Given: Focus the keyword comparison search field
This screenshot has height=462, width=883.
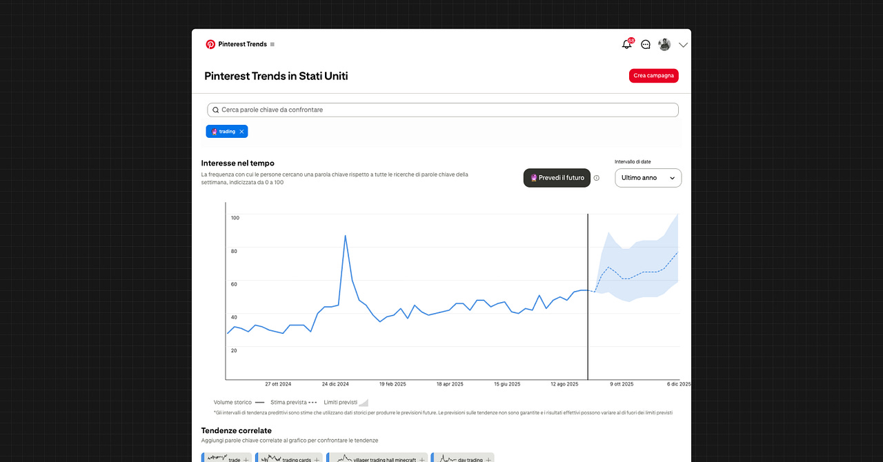Looking at the screenshot, I should pyautogui.click(x=443, y=110).
